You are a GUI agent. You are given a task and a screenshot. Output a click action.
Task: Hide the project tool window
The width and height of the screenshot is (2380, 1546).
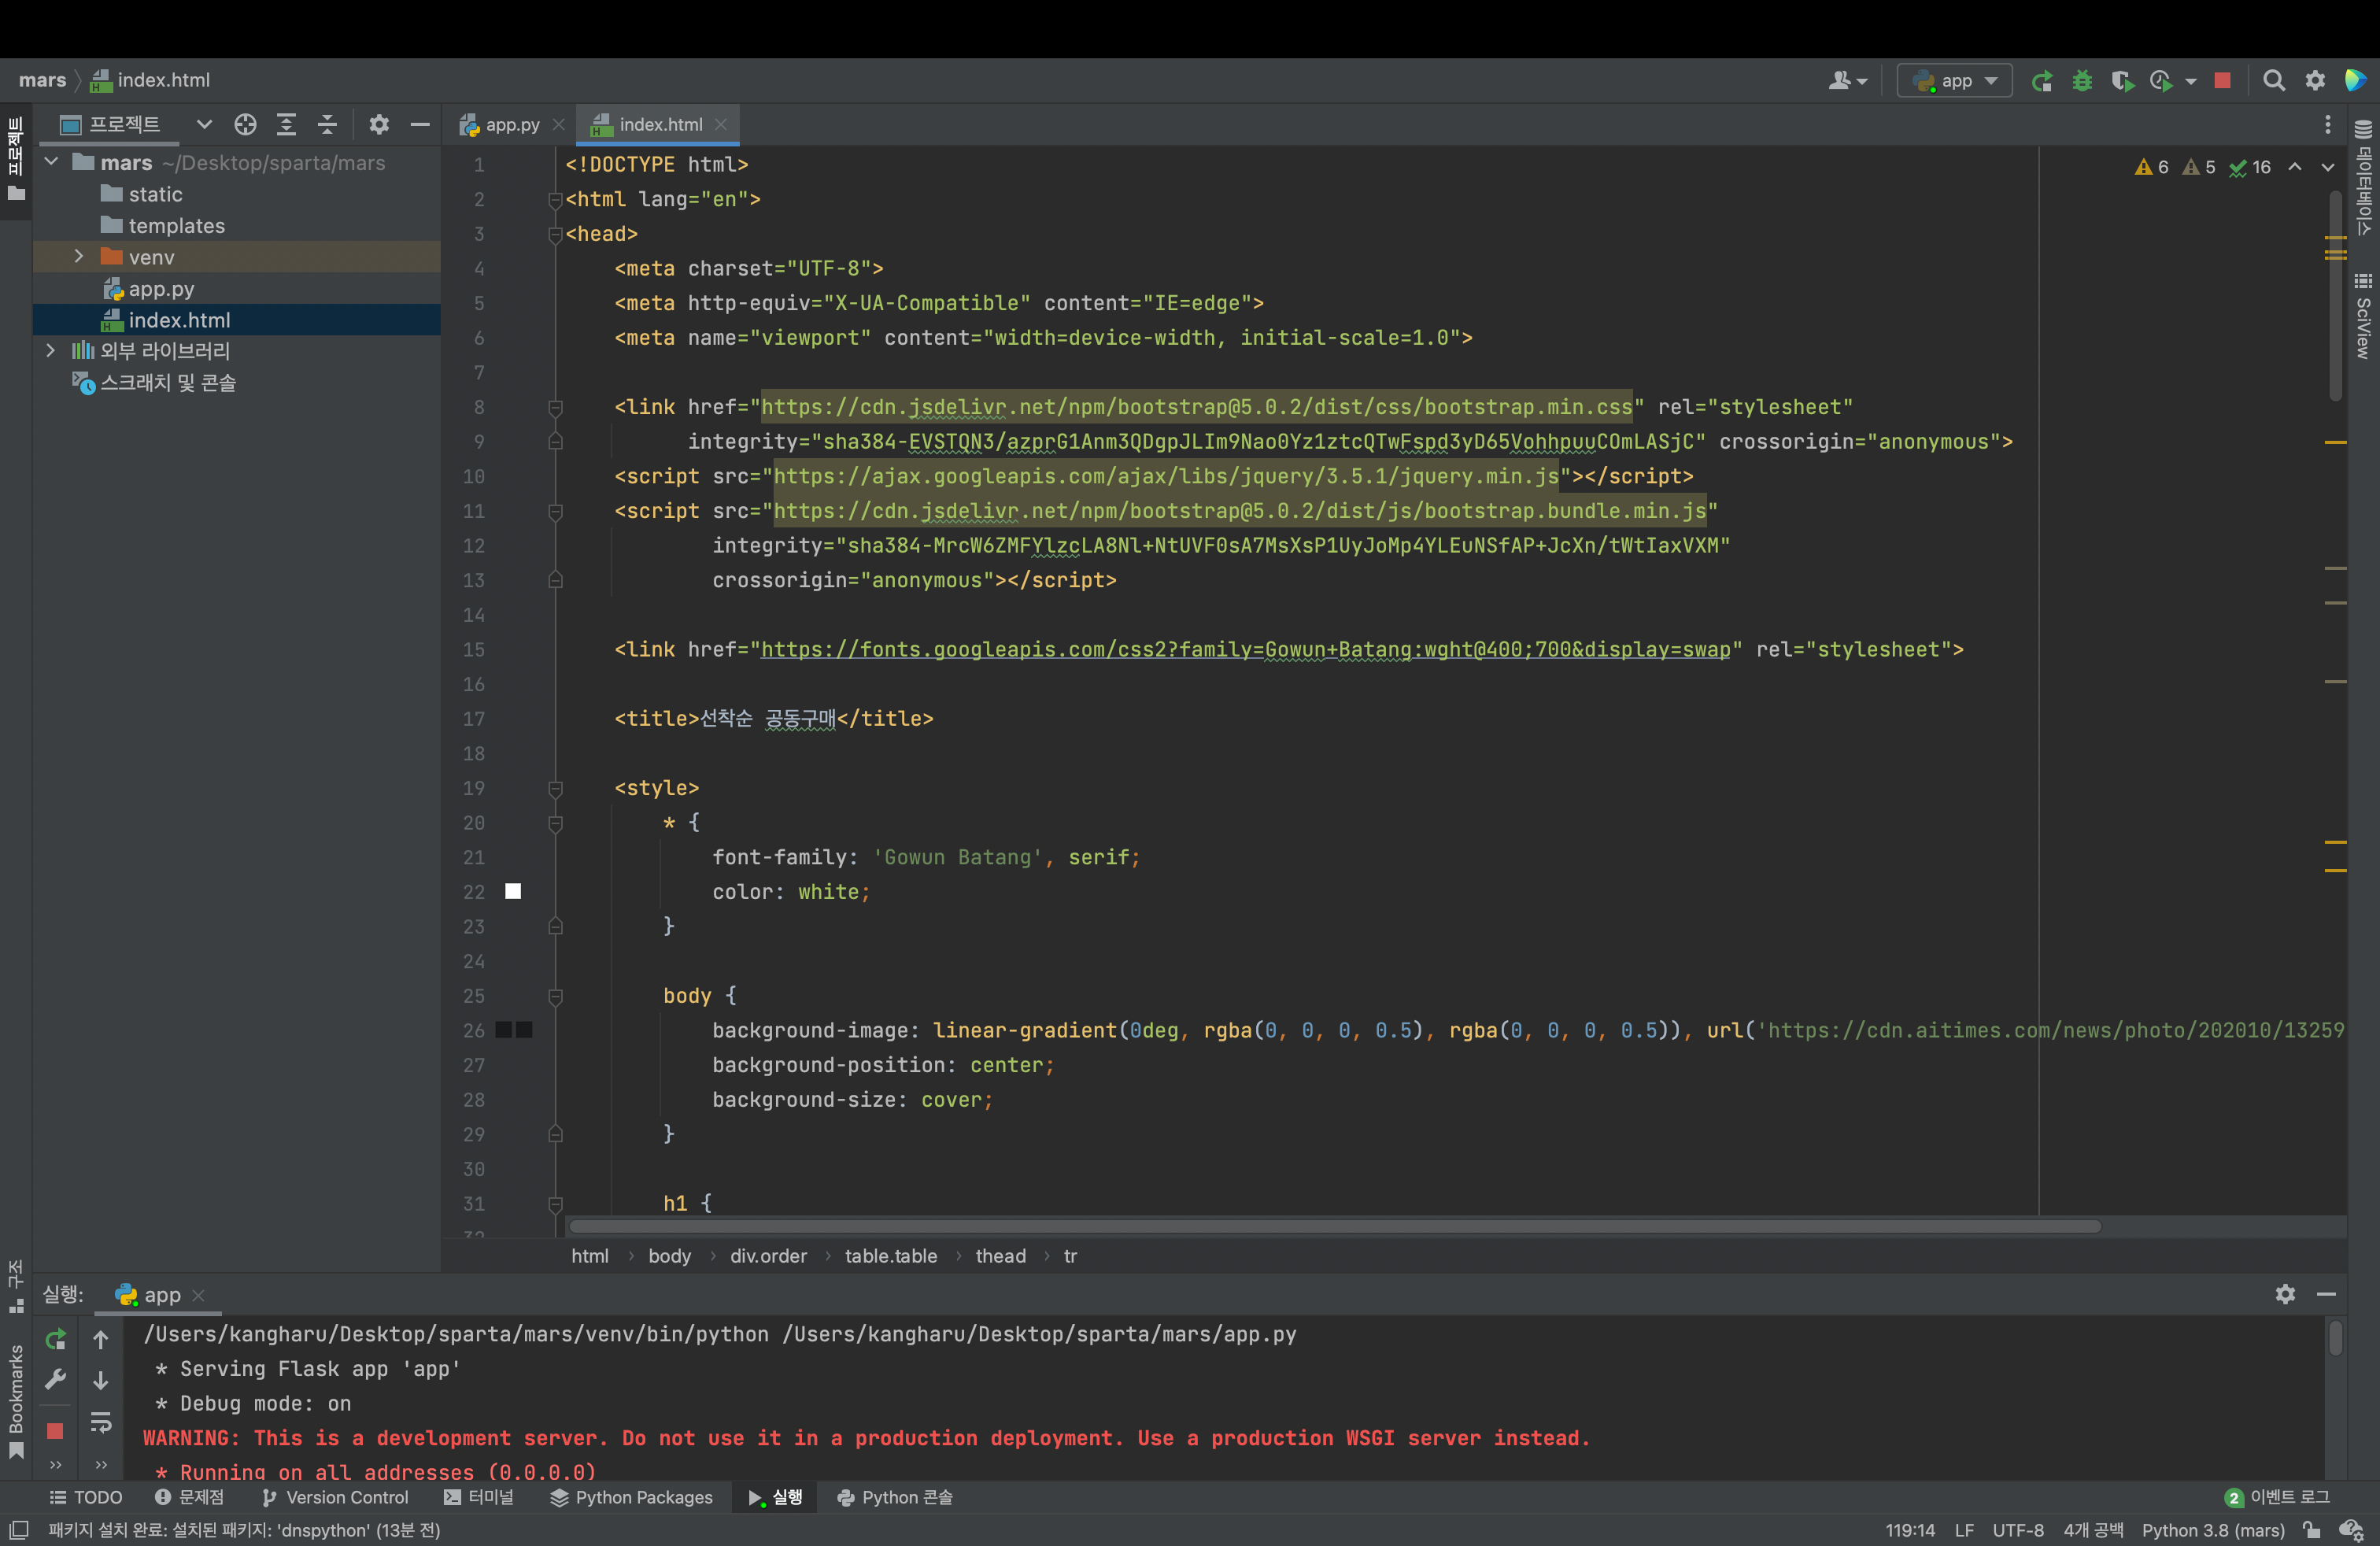click(x=420, y=124)
